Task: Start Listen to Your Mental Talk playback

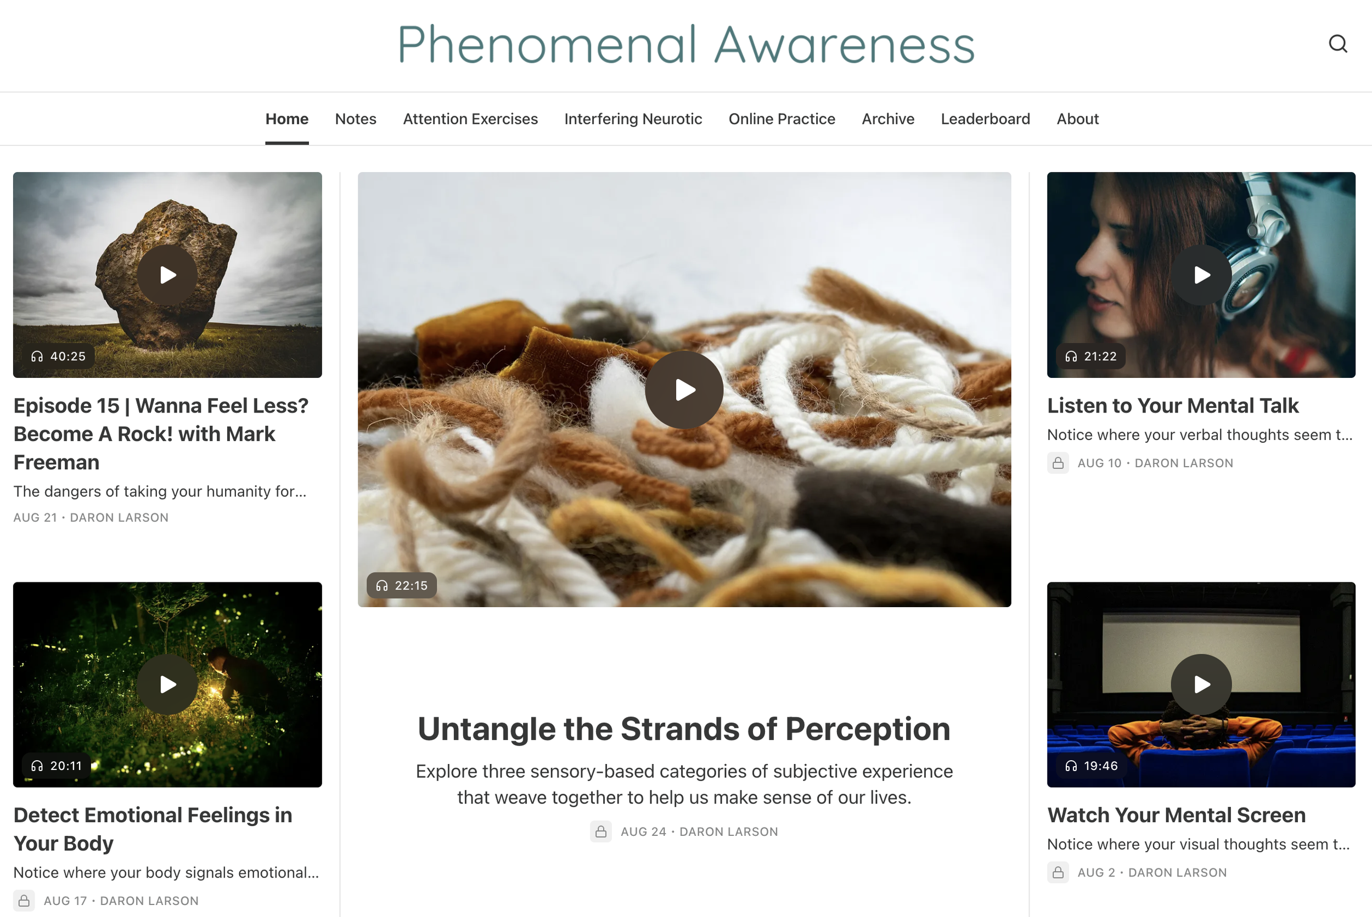Action: point(1201,275)
